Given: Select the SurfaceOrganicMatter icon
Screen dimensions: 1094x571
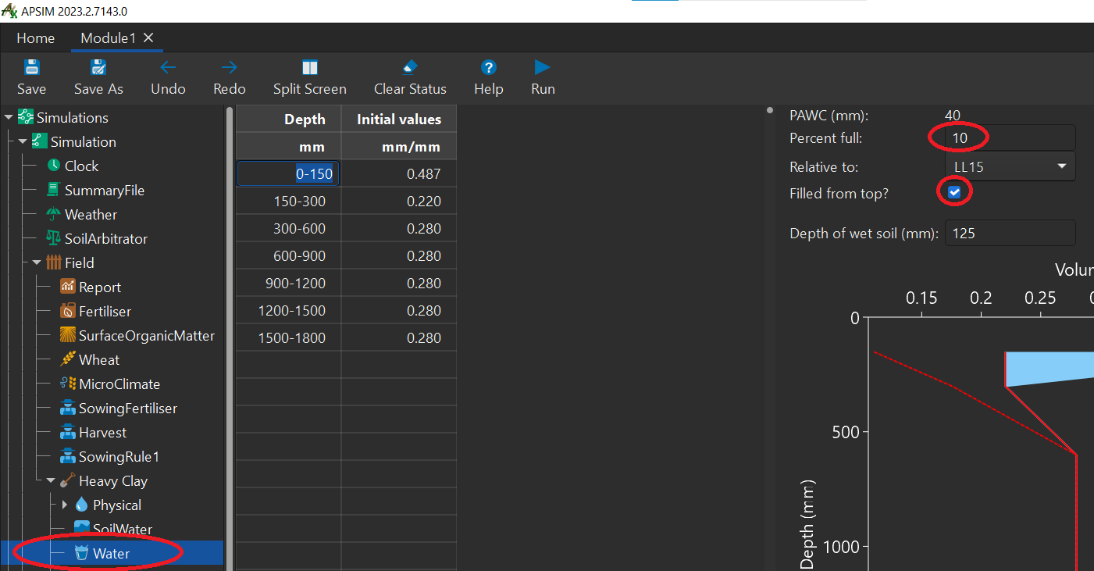Looking at the screenshot, I should [x=67, y=335].
